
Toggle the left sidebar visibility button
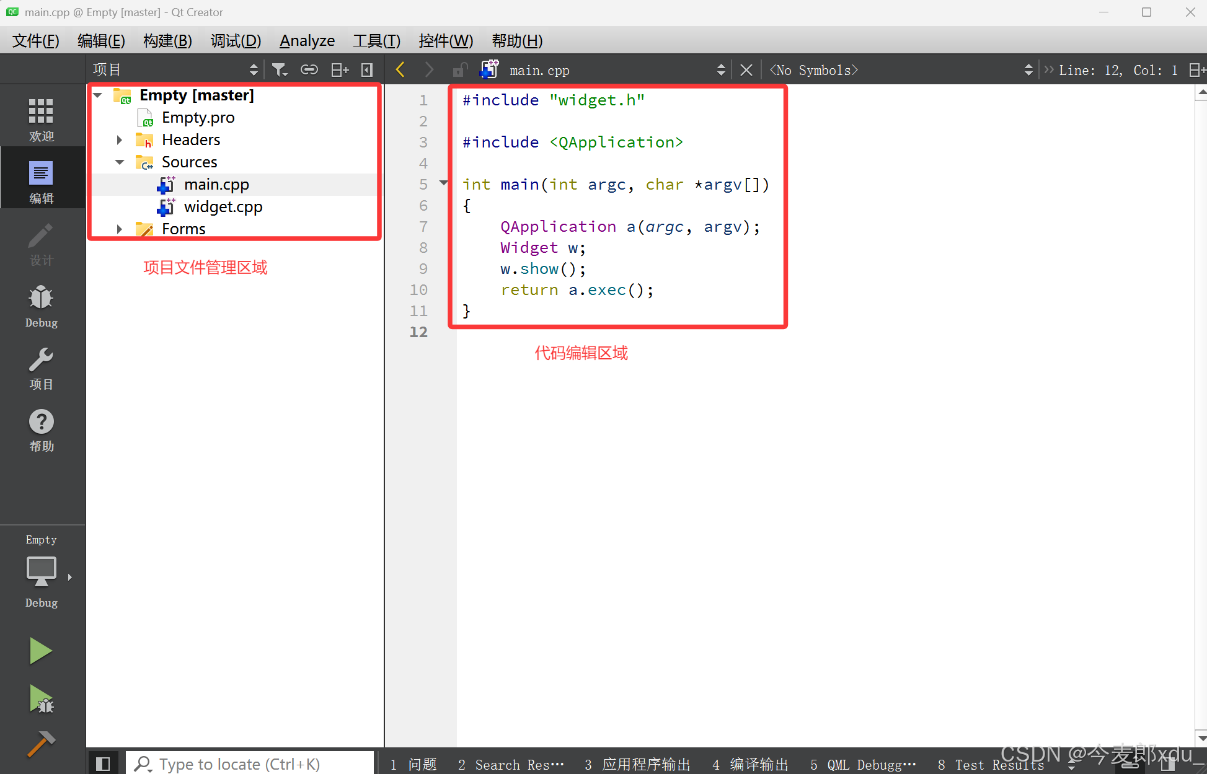coord(103,763)
